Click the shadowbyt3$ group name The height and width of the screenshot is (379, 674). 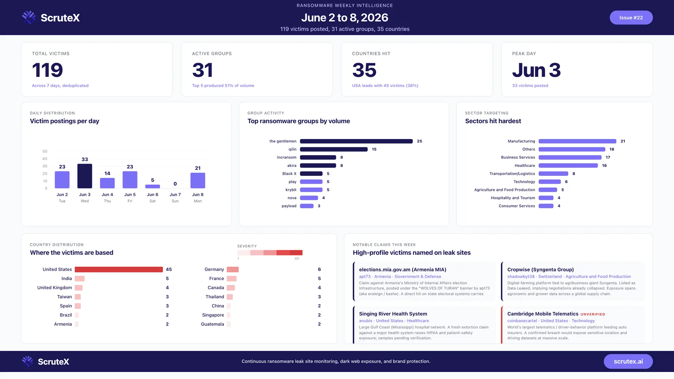click(521, 277)
